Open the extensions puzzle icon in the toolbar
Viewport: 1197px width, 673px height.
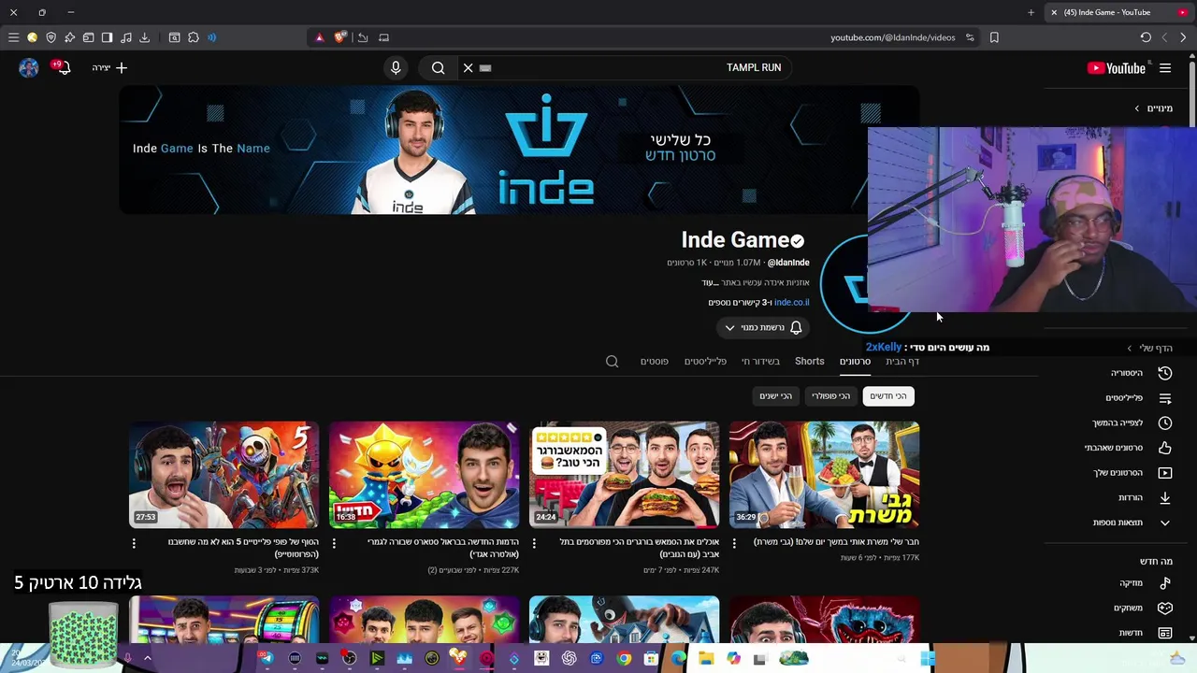click(193, 37)
